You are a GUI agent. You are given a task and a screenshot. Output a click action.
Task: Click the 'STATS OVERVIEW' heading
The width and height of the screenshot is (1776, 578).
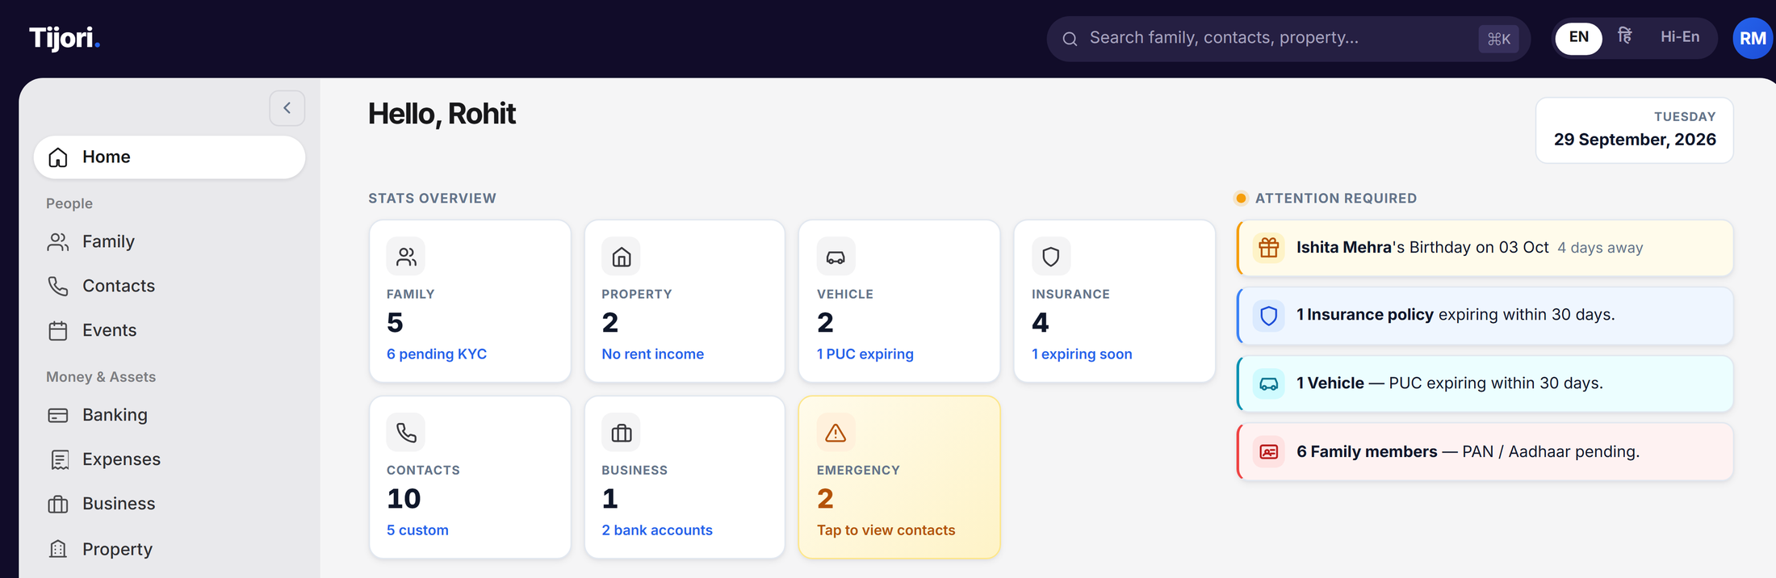[432, 199]
